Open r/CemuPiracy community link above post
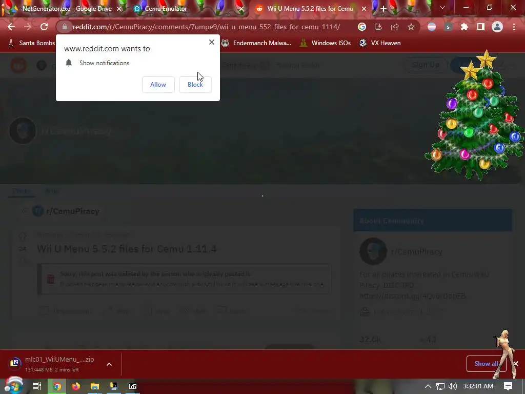 click(x=73, y=211)
